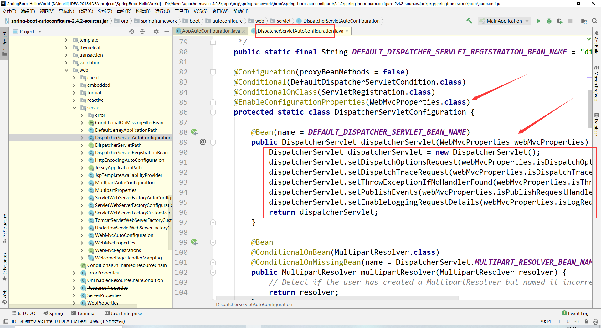Click the editor vertical scrollbar thumb
601x328 pixels.
(x=590, y=109)
